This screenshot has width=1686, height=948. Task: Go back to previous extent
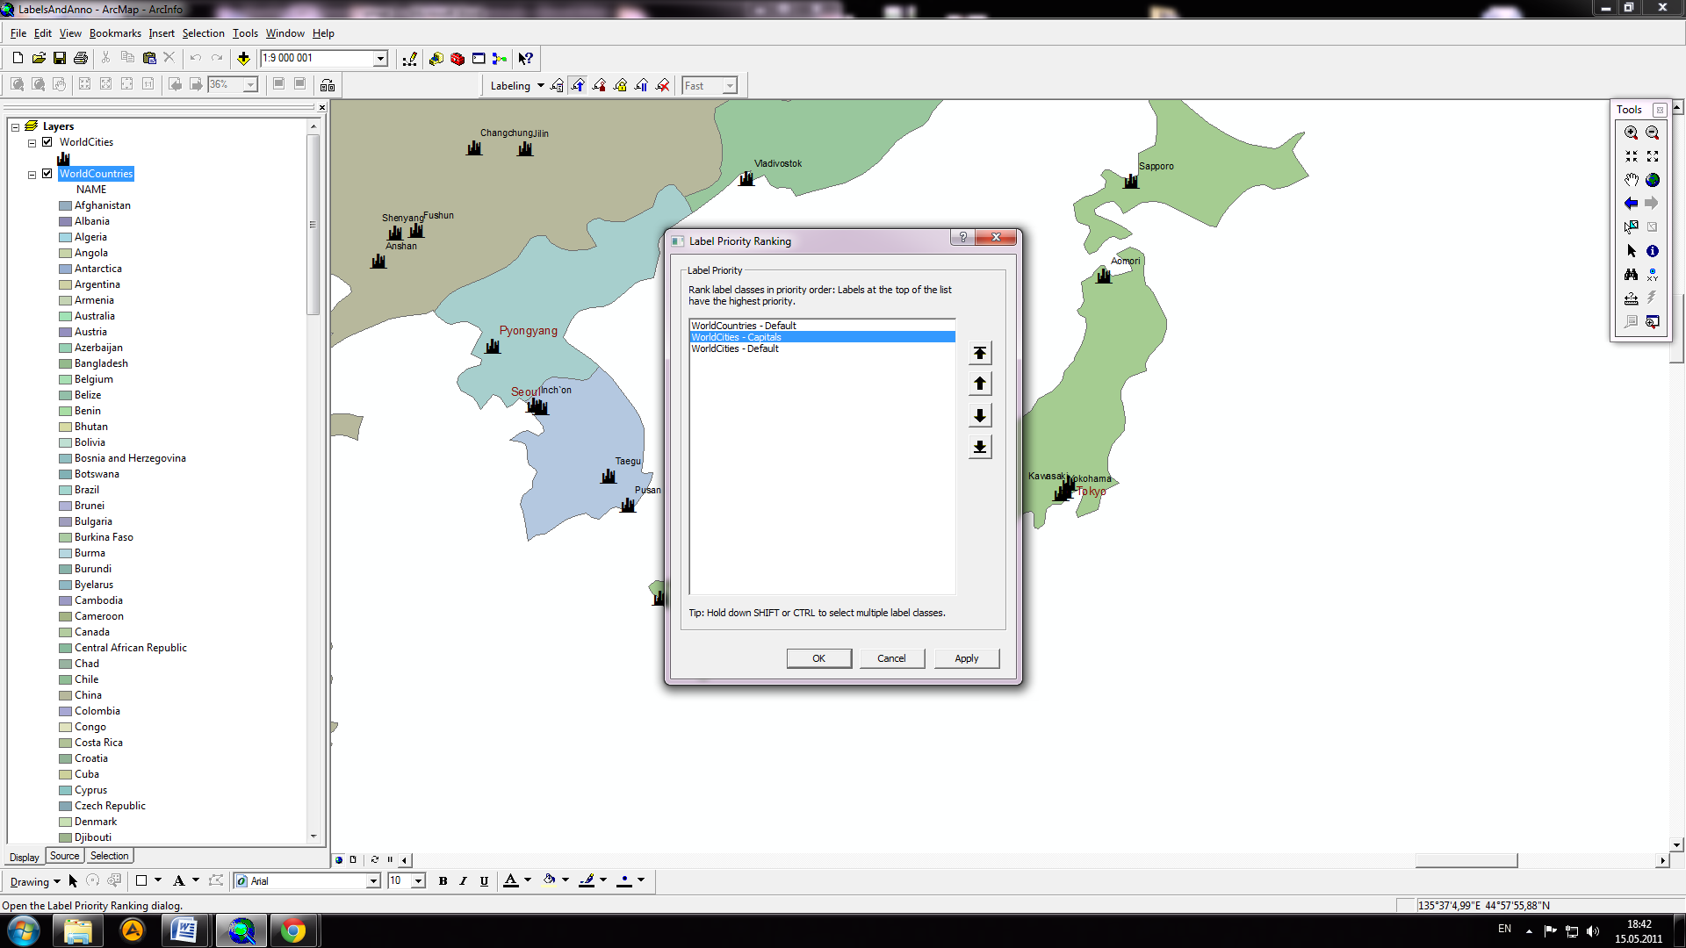click(1631, 204)
